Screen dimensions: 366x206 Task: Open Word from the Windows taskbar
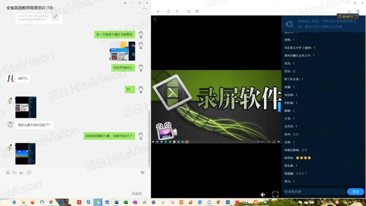click(116, 202)
